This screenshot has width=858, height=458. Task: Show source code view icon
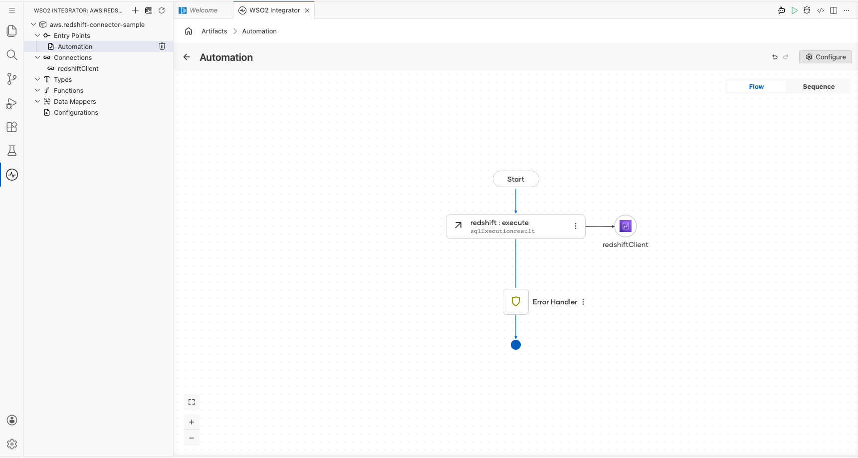point(820,10)
